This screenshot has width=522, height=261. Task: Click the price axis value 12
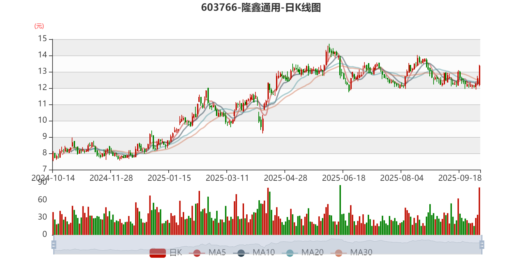click(42, 88)
